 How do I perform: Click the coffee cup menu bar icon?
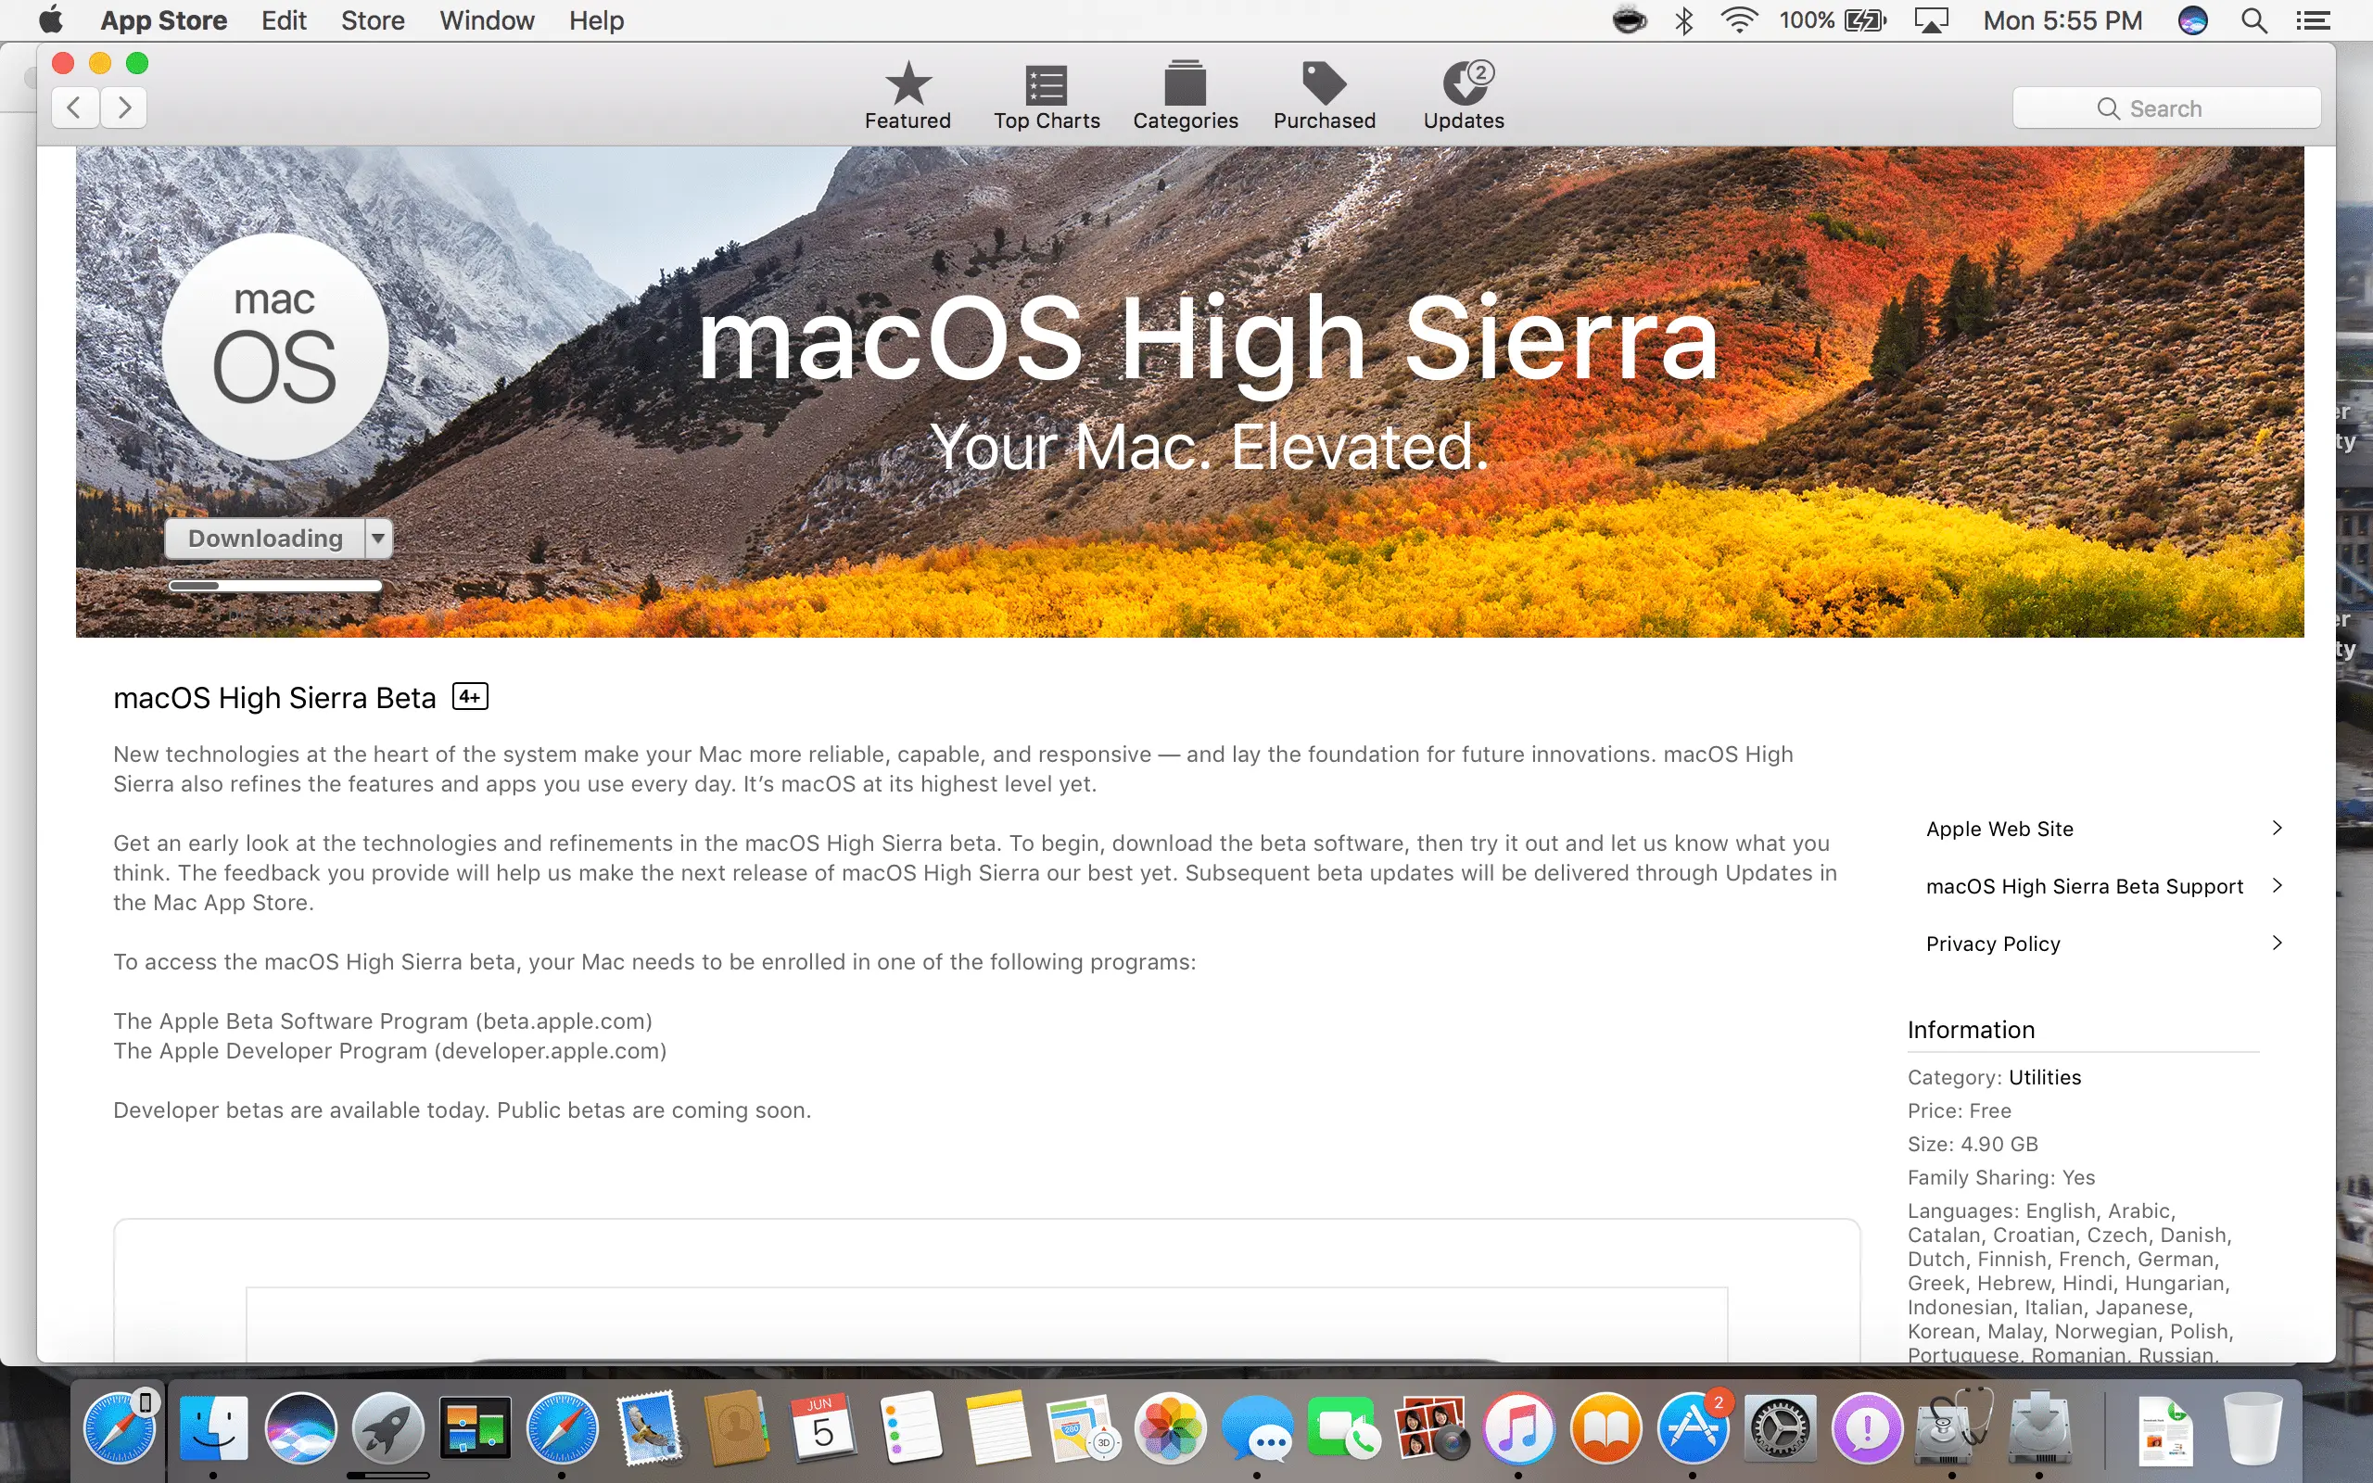tap(1629, 19)
